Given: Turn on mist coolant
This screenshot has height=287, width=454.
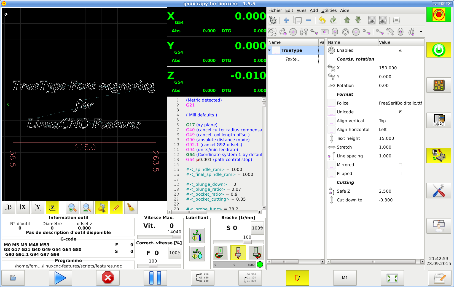Looking at the screenshot, I should (197, 254).
